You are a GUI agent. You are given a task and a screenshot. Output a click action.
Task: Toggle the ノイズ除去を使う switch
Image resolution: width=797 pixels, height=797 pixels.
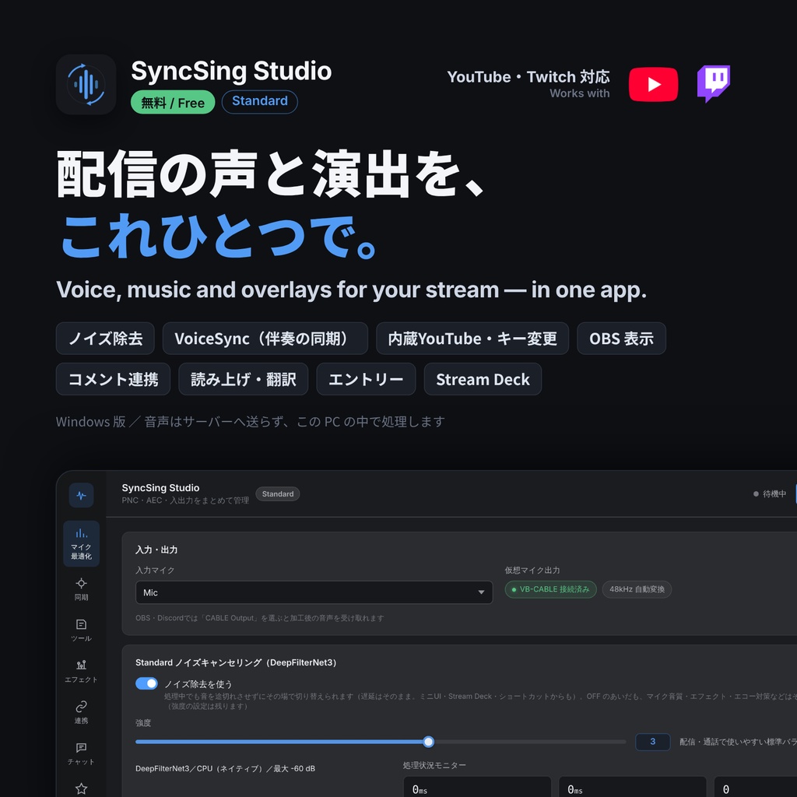[x=146, y=683]
